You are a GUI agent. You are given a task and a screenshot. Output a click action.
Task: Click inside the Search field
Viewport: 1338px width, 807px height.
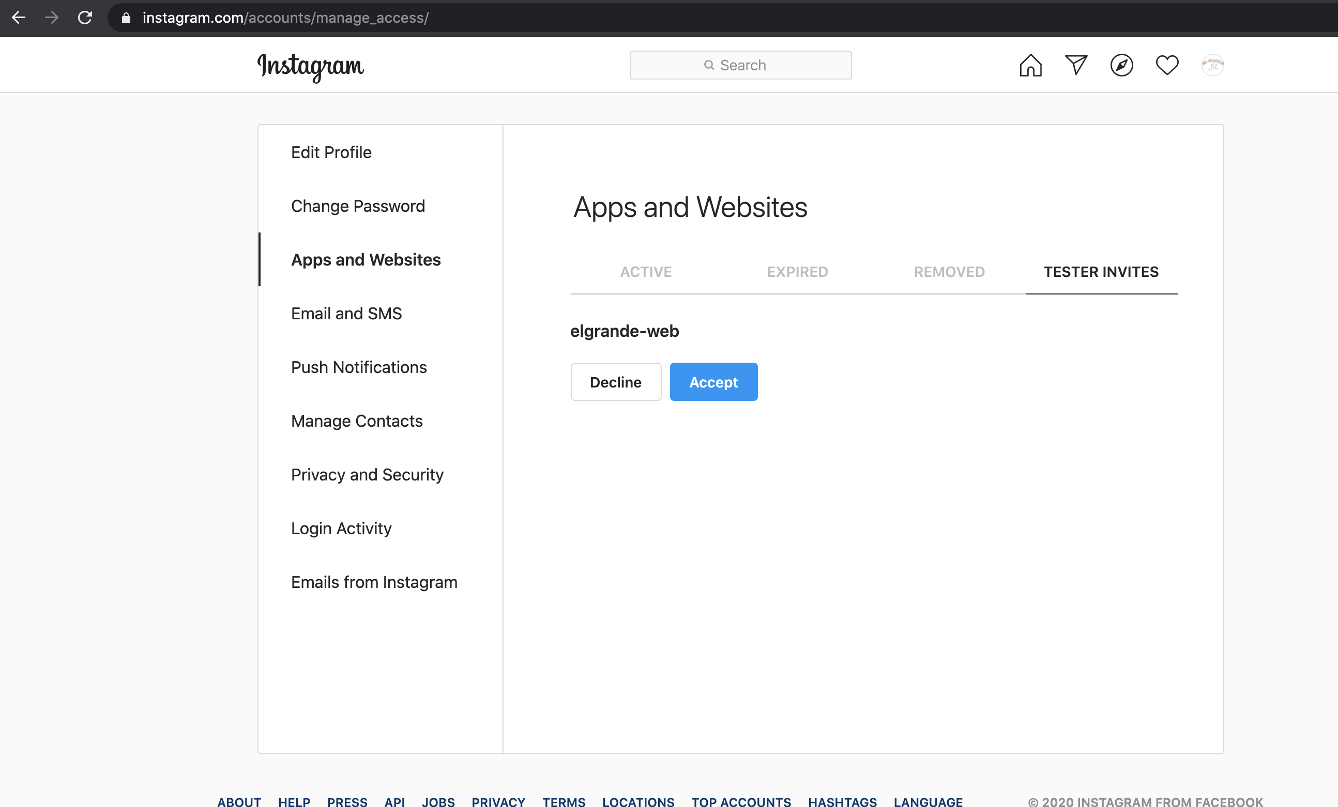pyautogui.click(x=741, y=65)
